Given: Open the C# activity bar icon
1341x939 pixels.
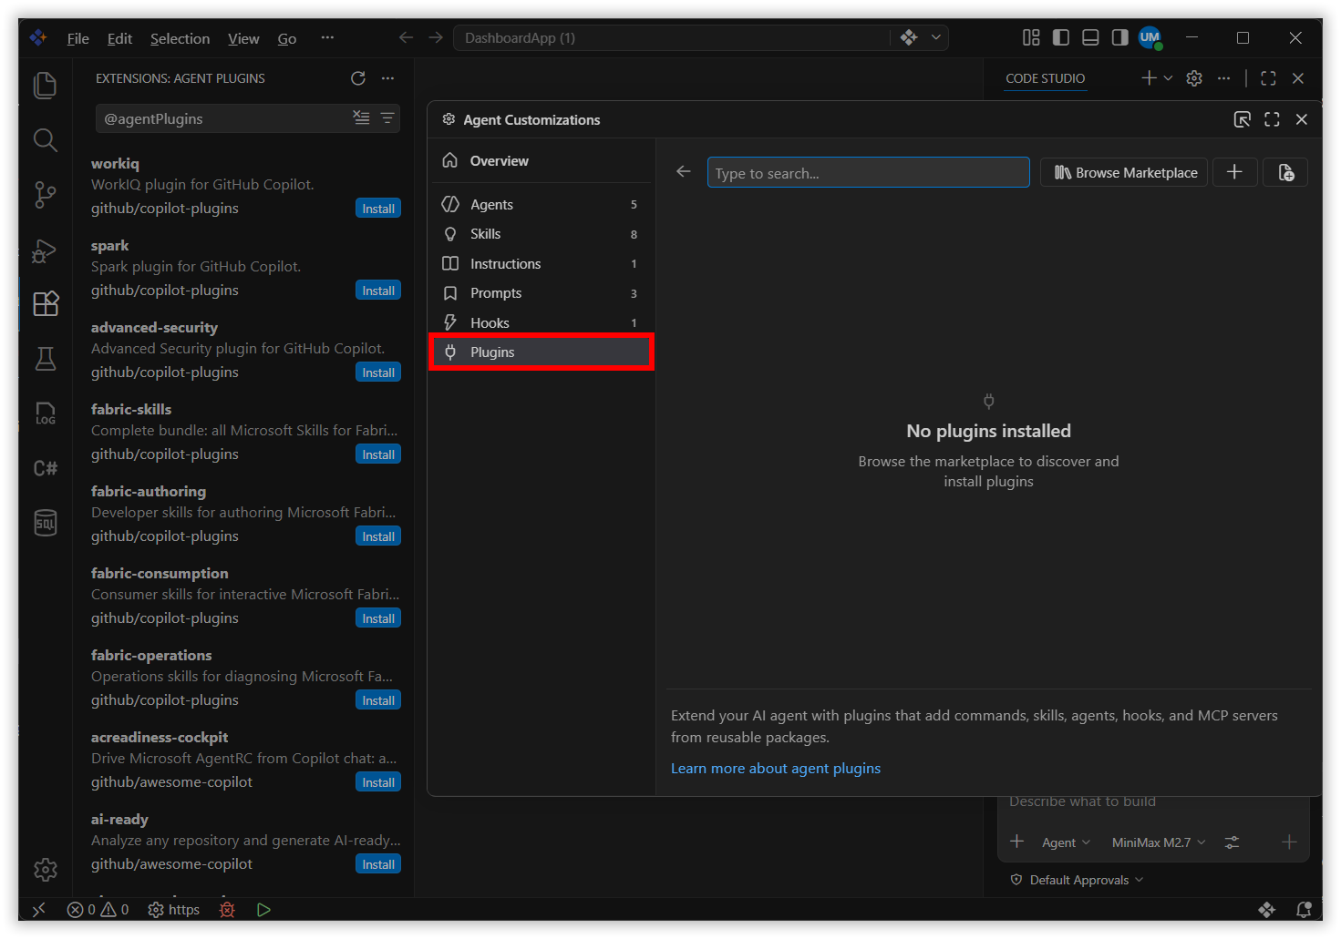Looking at the screenshot, I should 45,468.
